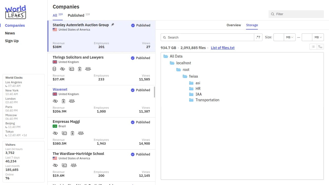The width and height of the screenshot is (329, 185).
Task: Click the people group icon under Empresas Maggi
Action: [x=81, y=133]
